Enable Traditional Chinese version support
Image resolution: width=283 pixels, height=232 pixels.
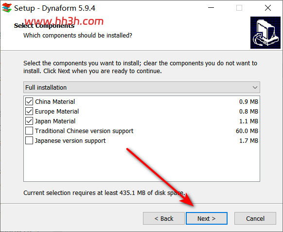tap(29, 131)
